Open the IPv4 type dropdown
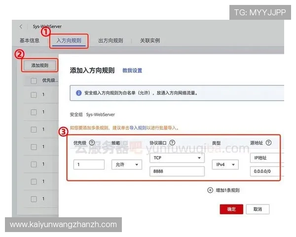This screenshot has height=237, width=296. pyautogui.click(x=225, y=164)
